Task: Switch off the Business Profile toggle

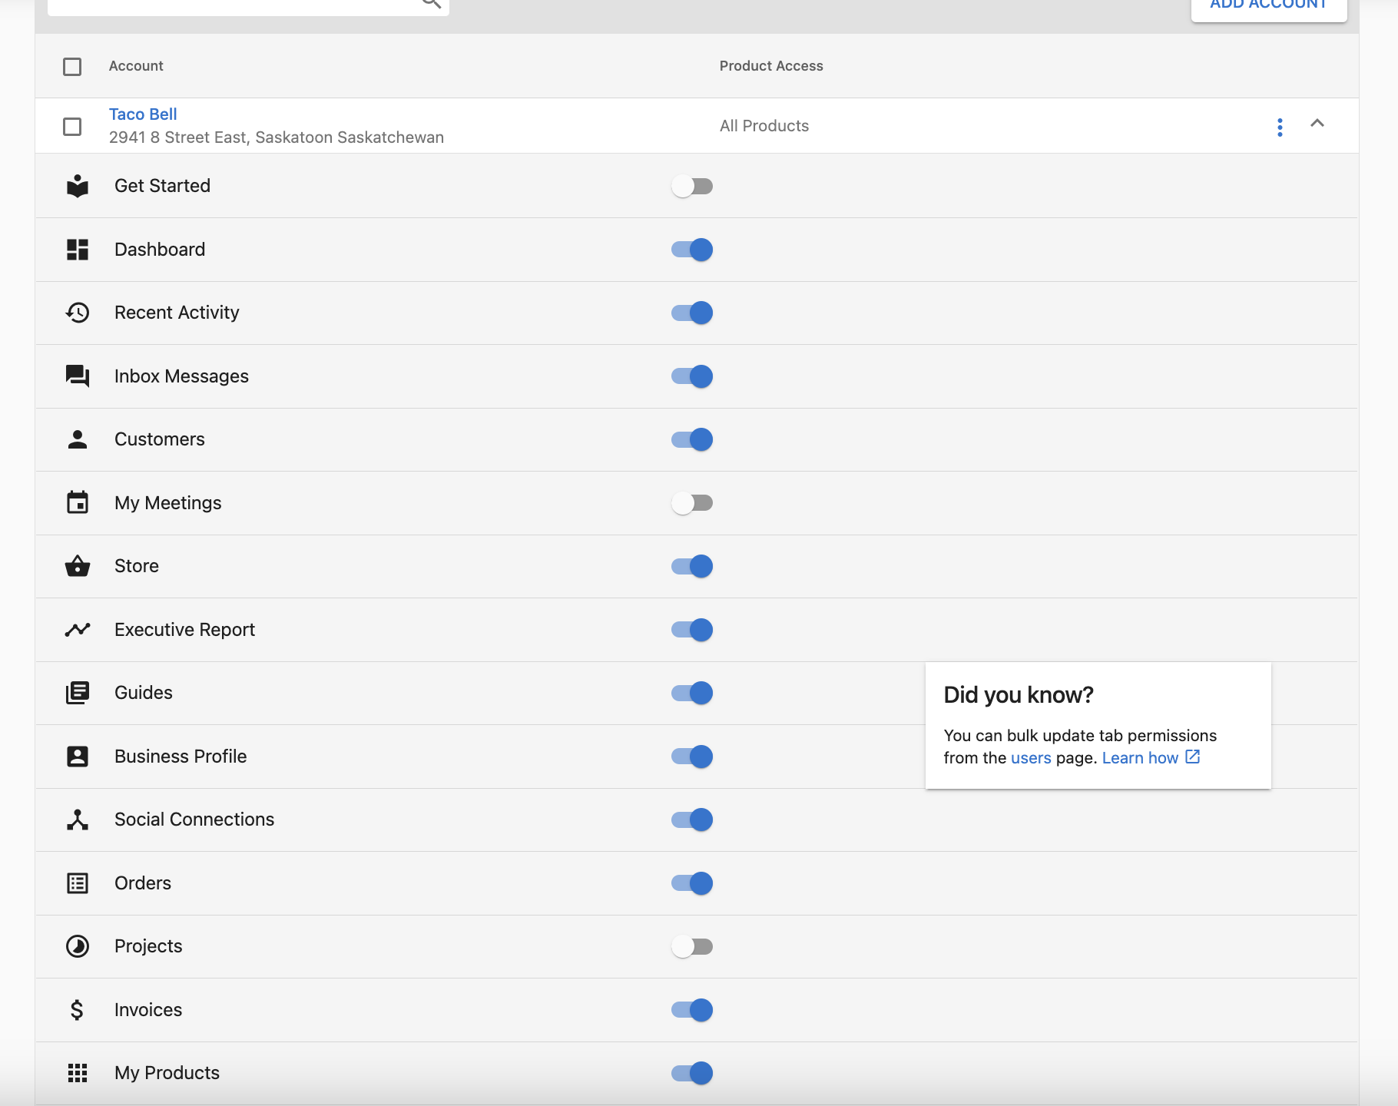Action: point(692,757)
